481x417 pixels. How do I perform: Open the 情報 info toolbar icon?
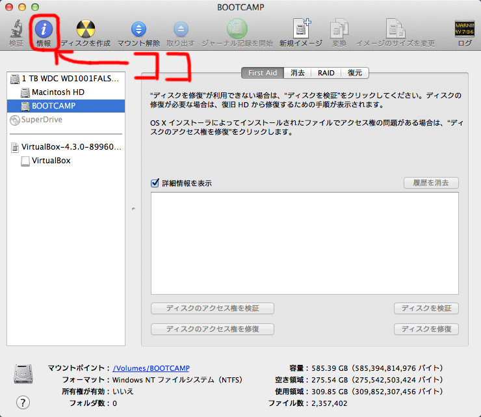(44, 29)
